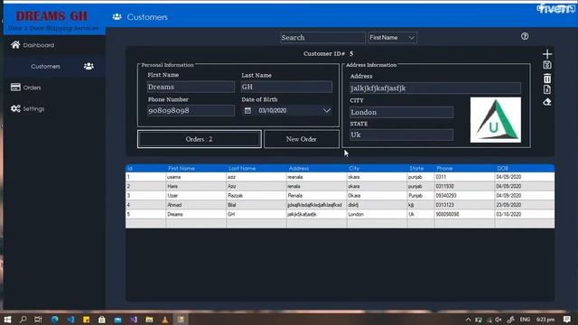Sort by the Last Name column header
The width and height of the screenshot is (578, 325).
click(x=256, y=169)
